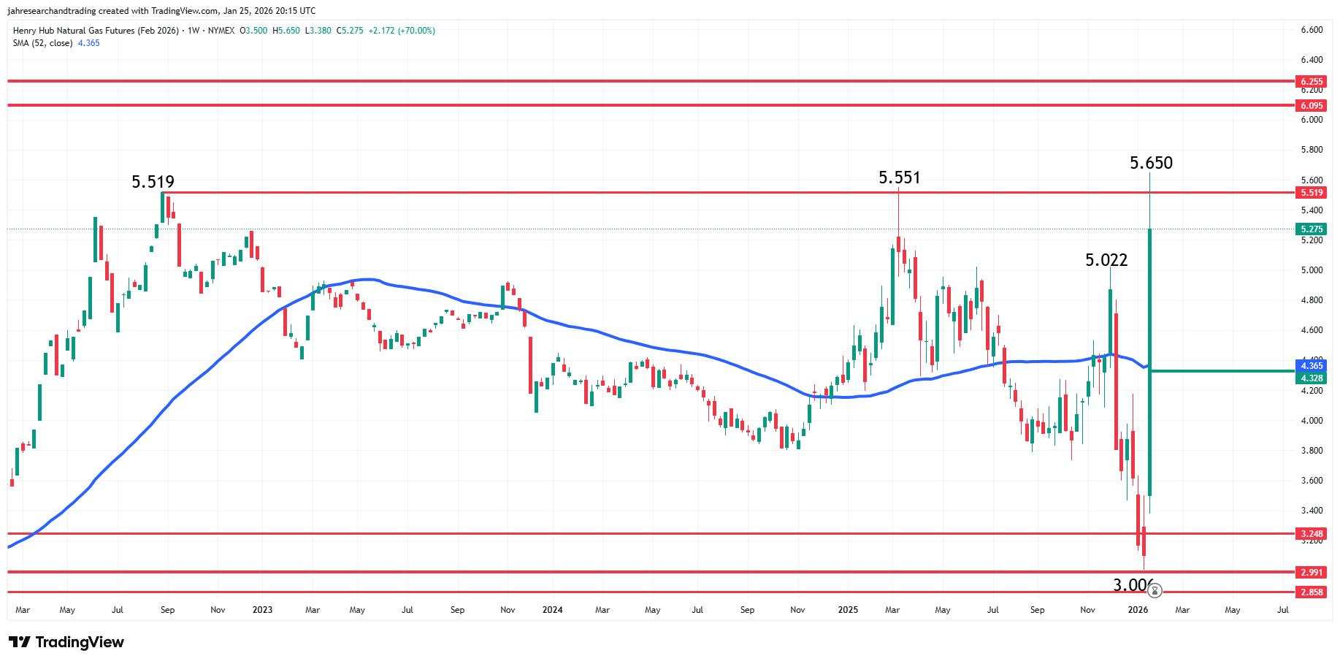Click the 3.600 price scale value
1340x664 pixels.
coord(1312,481)
